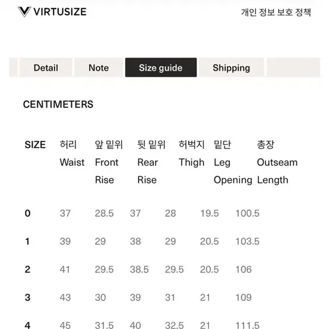This screenshot has height=329, width=329.
Task: Click the 허리 Waist column header
Action: point(72,153)
